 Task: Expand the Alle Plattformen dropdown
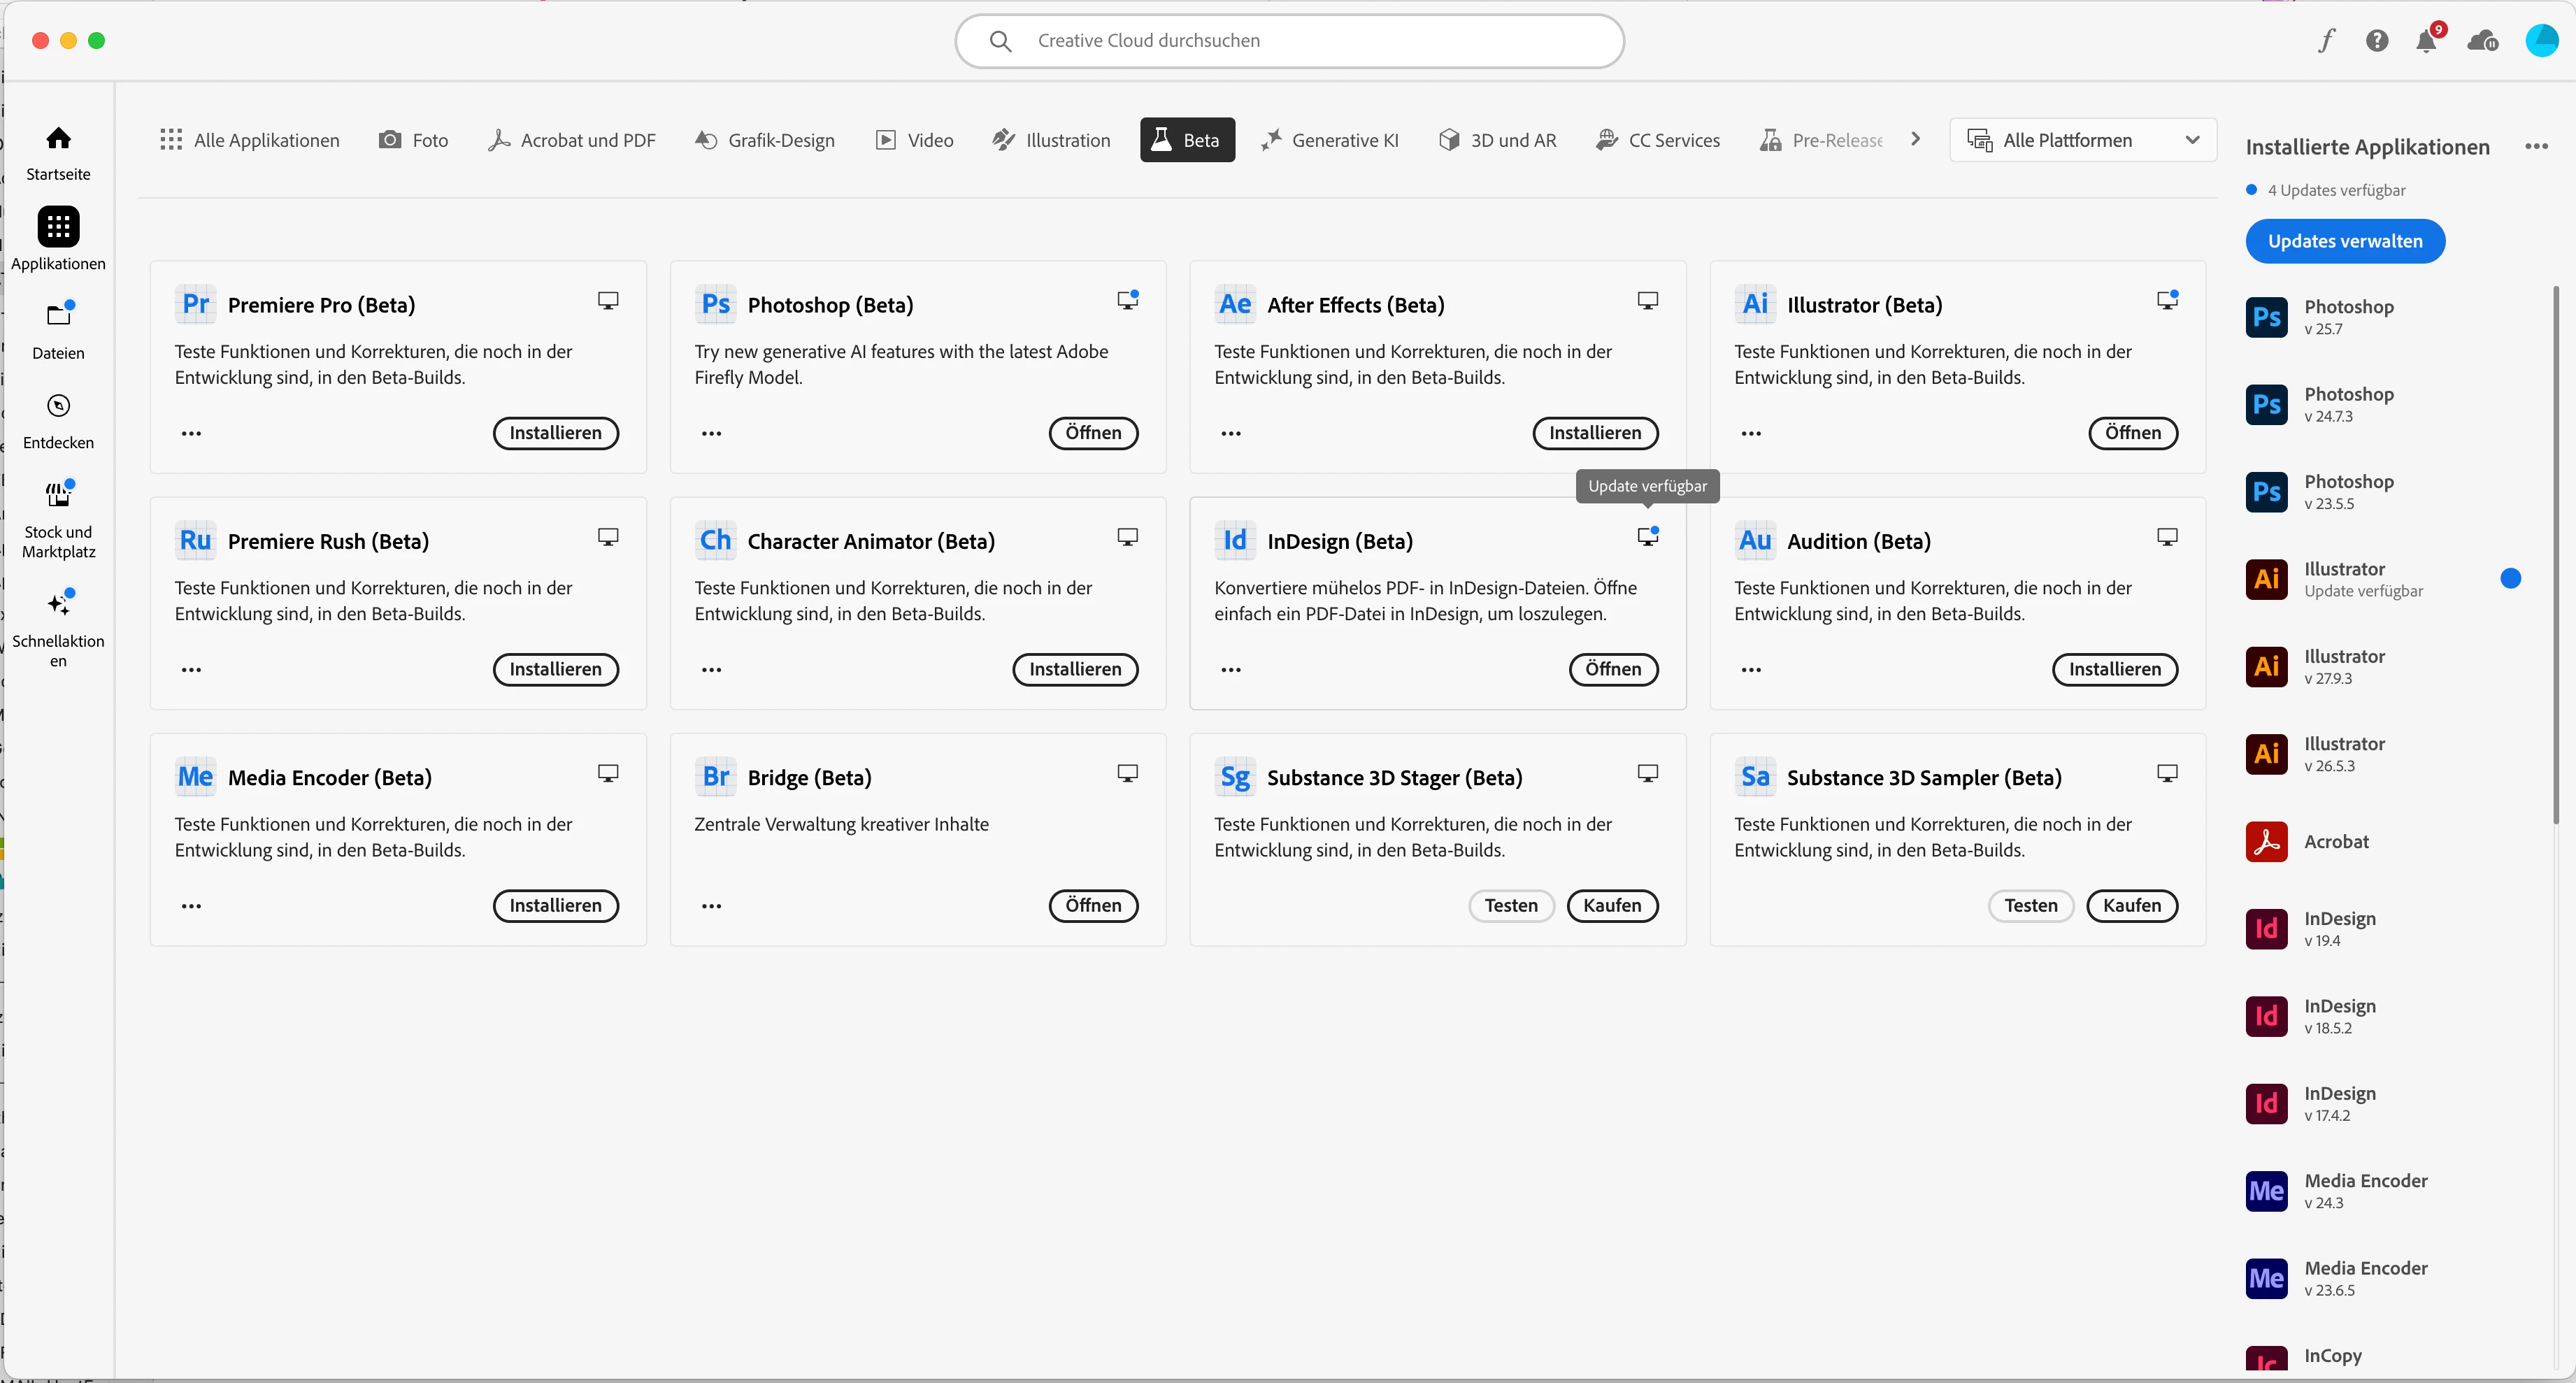point(2082,140)
